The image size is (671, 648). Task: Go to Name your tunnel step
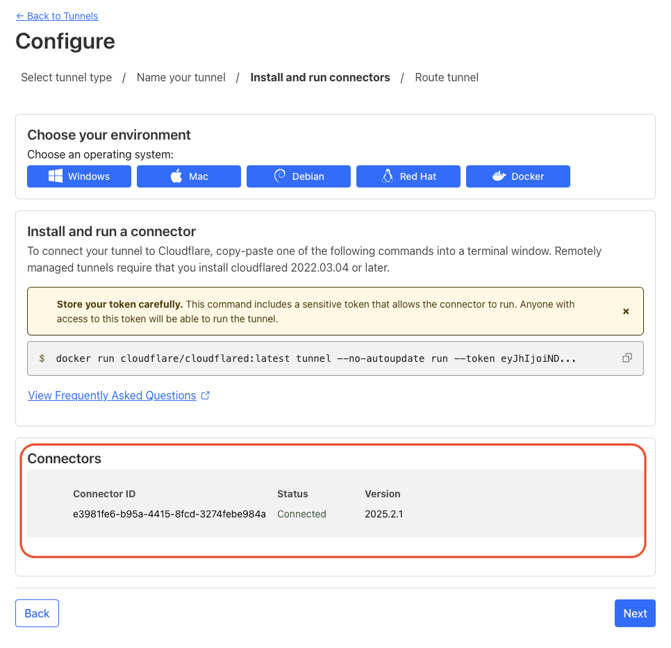pyautogui.click(x=181, y=77)
